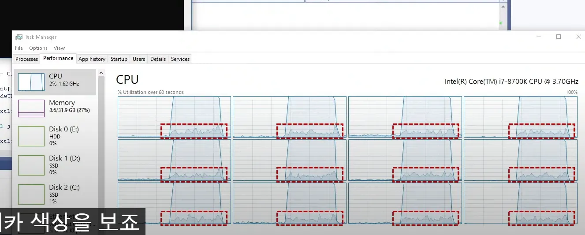Switch to the App history tab
The width and height of the screenshot is (585, 235).
(x=92, y=59)
